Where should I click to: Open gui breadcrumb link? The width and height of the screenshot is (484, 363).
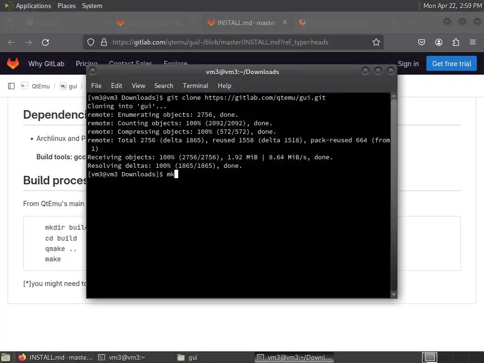(x=73, y=86)
